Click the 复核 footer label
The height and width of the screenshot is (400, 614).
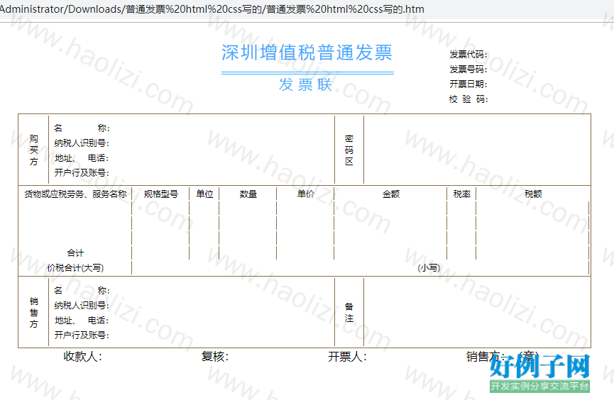point(214,357)
